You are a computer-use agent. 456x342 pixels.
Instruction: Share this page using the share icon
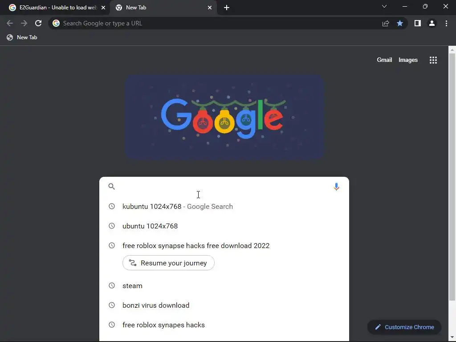tap(386, 23)
